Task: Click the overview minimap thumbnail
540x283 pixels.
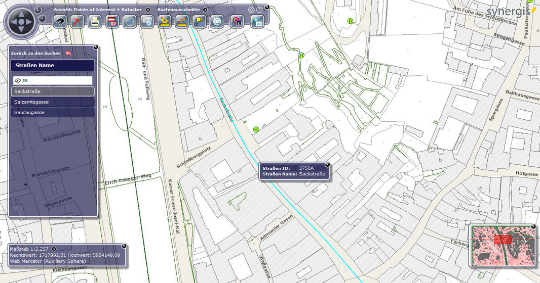Action: (502, 245)
